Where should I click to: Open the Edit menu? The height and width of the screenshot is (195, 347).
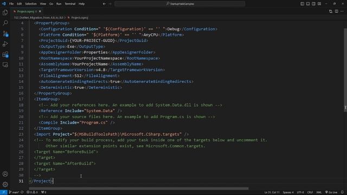(x=20, y=4)
